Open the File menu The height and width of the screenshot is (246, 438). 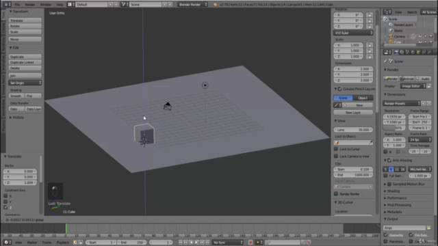17,5
